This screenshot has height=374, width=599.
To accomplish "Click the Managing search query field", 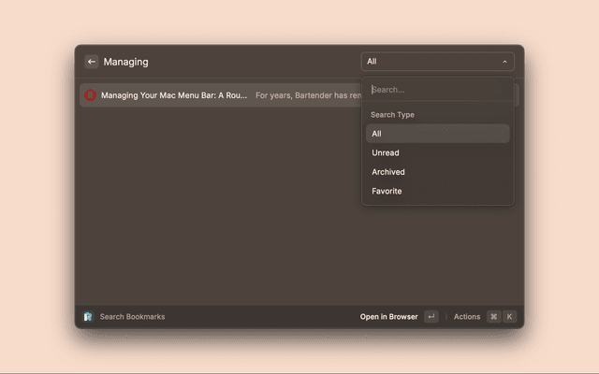I will pos(225,62).
